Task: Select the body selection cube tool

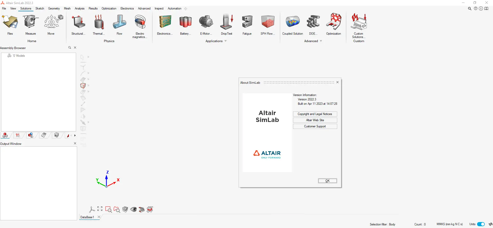Action: point(83,85)
